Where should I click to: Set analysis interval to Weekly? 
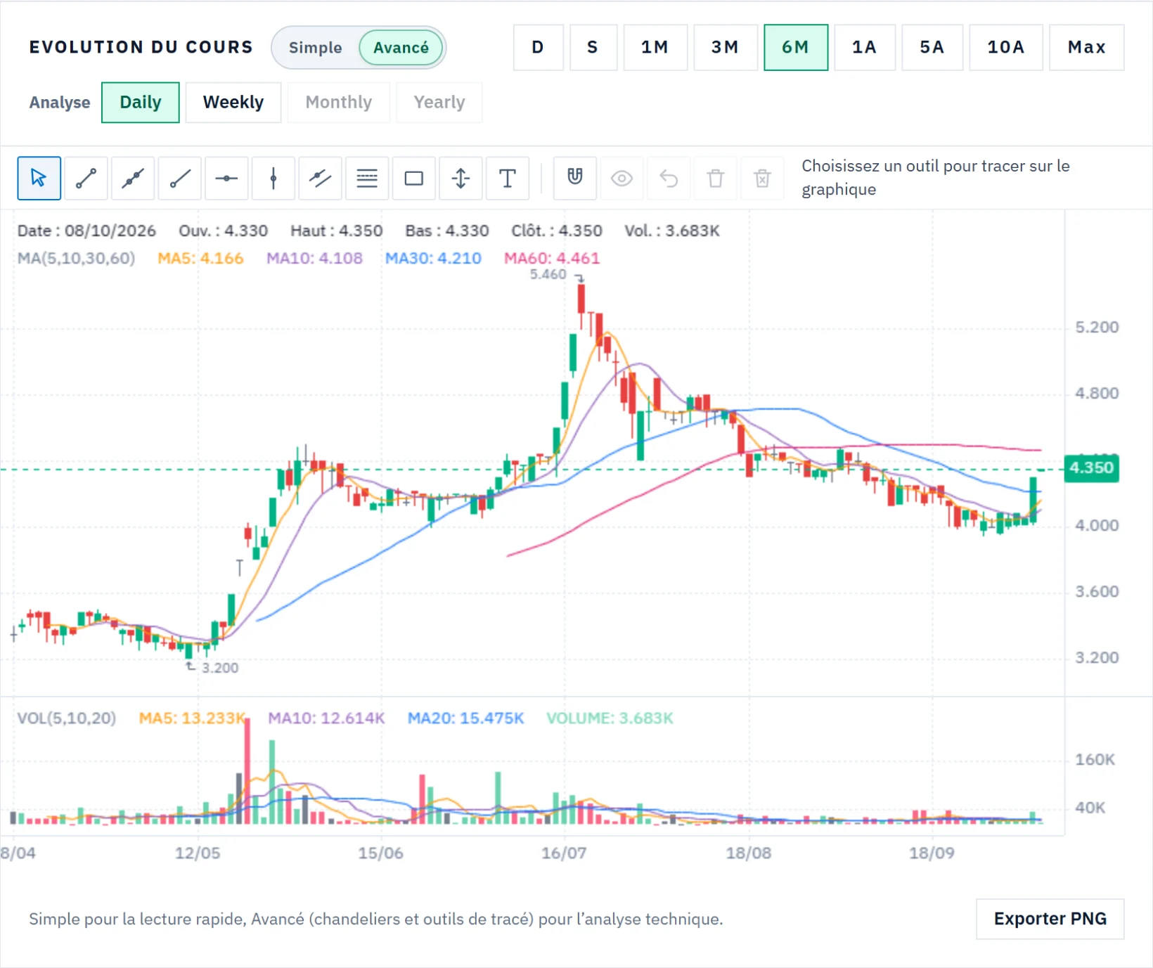coord(233,103)
